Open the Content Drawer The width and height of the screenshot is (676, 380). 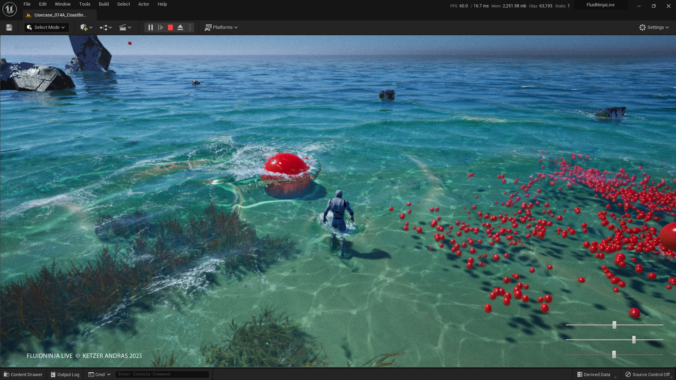click(x=23, y=374)
